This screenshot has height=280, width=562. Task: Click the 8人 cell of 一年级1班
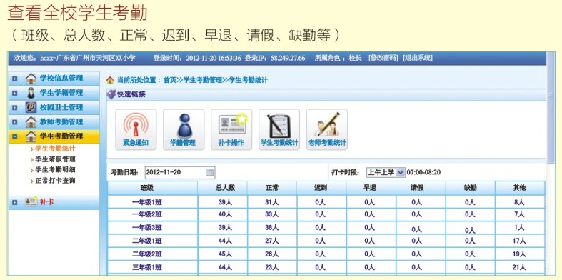pyautogui.click(x=519, y=202)
